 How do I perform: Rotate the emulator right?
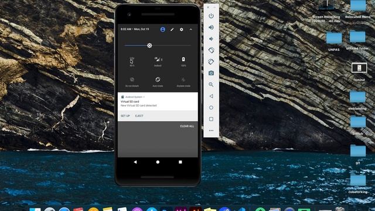(211, 62)
